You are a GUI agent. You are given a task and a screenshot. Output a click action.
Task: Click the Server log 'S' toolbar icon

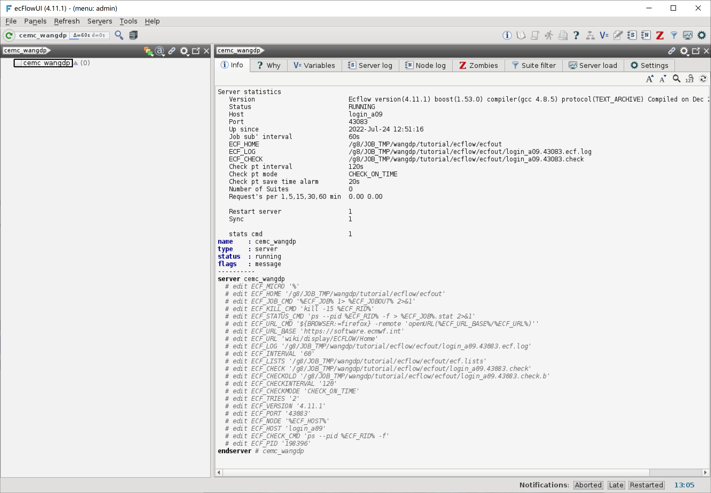pos(632,35)
